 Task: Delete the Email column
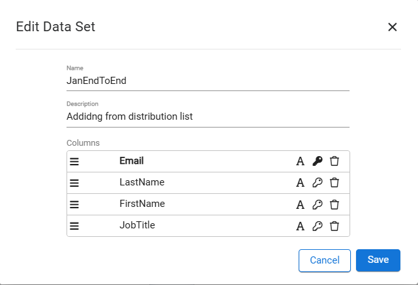click(334, 161)
